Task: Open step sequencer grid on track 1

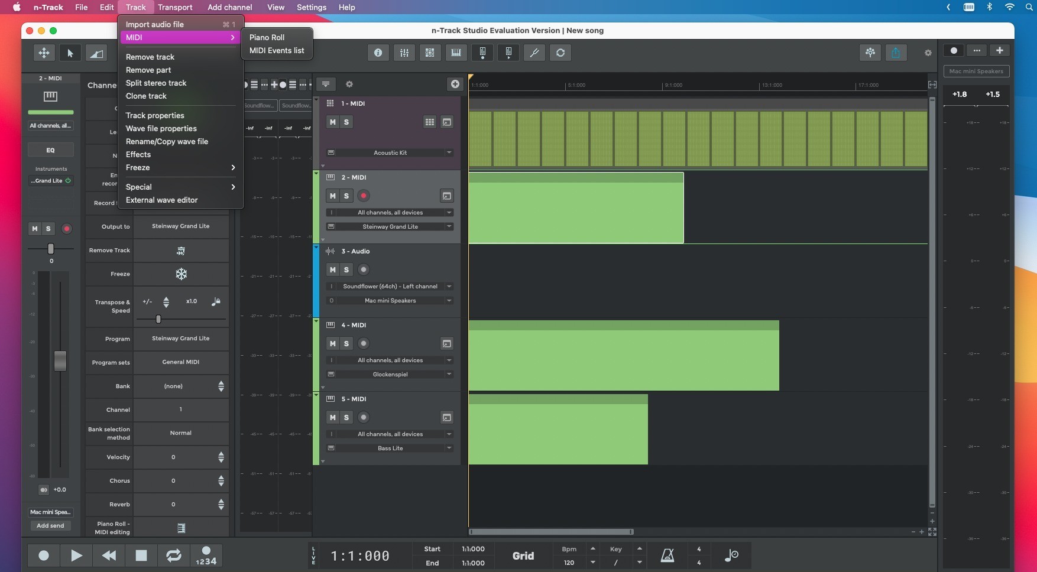Action: 430,122
